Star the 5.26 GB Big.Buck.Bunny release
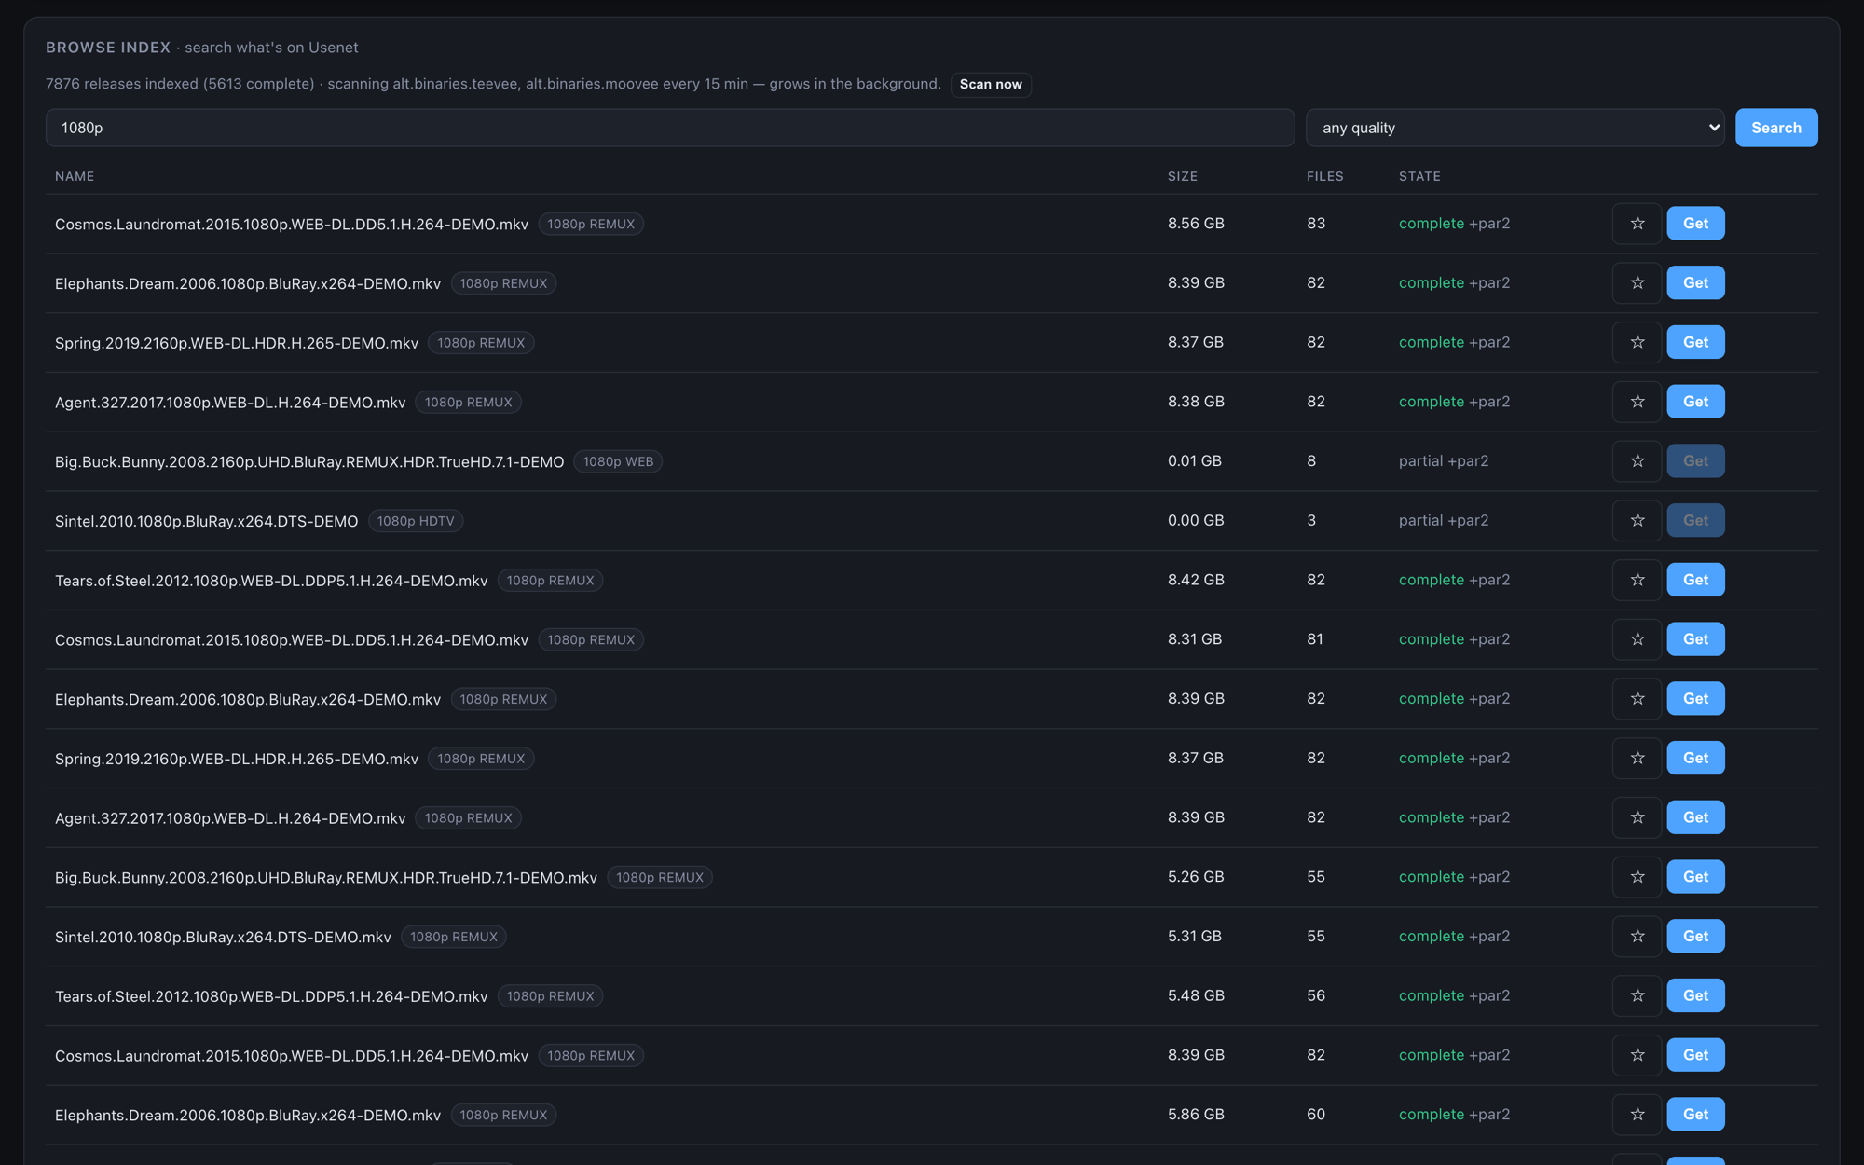 1637,877
